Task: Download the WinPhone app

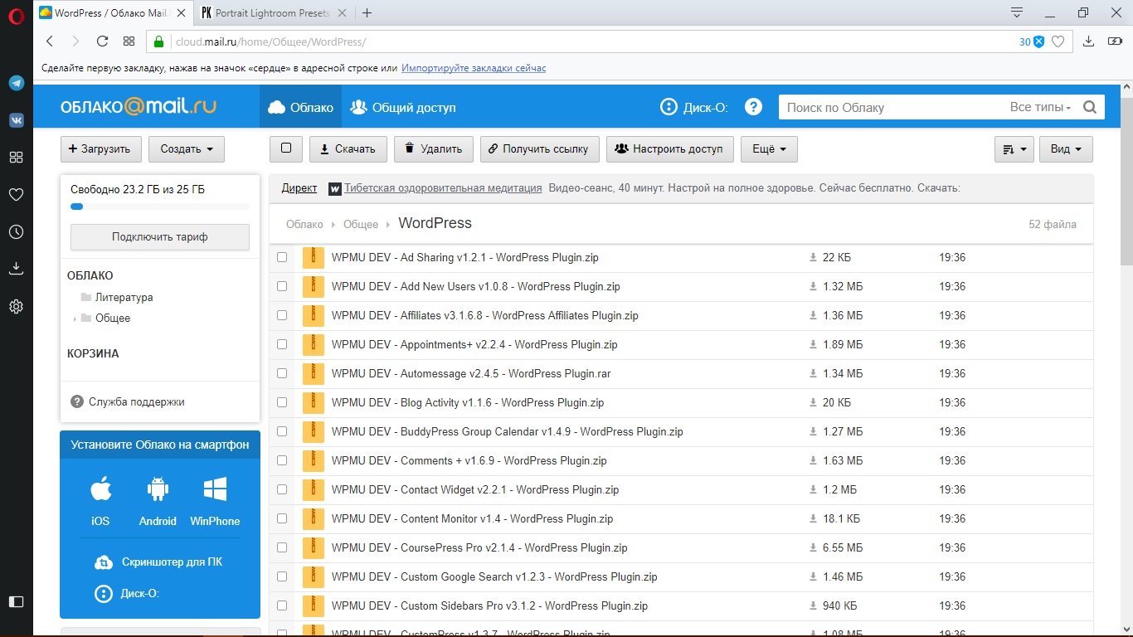Action: 215,503
